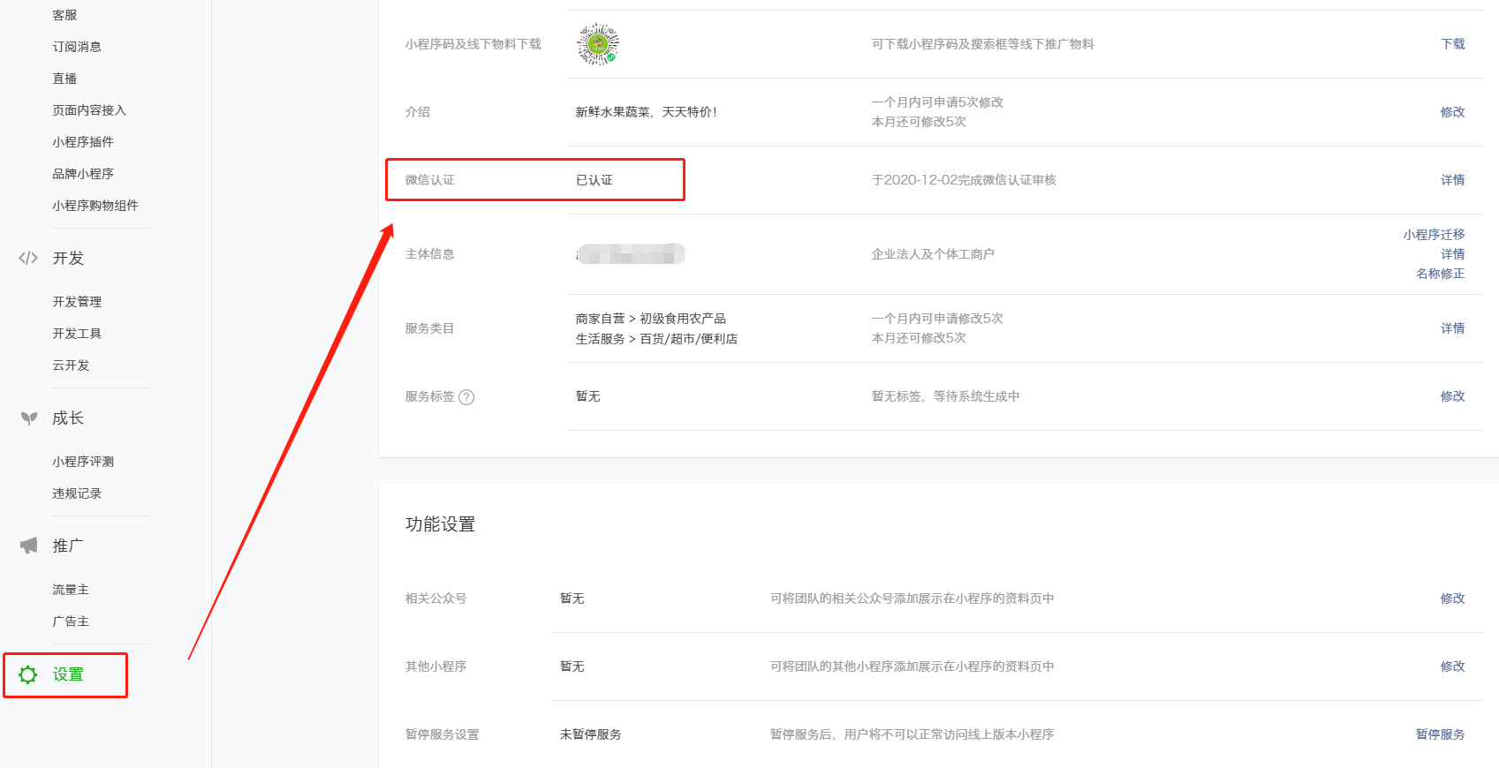Image resolution: width=1499 pixels, height=768 pixels.
Task: Click the 暂停服务设置 row label
Action: 443,734
